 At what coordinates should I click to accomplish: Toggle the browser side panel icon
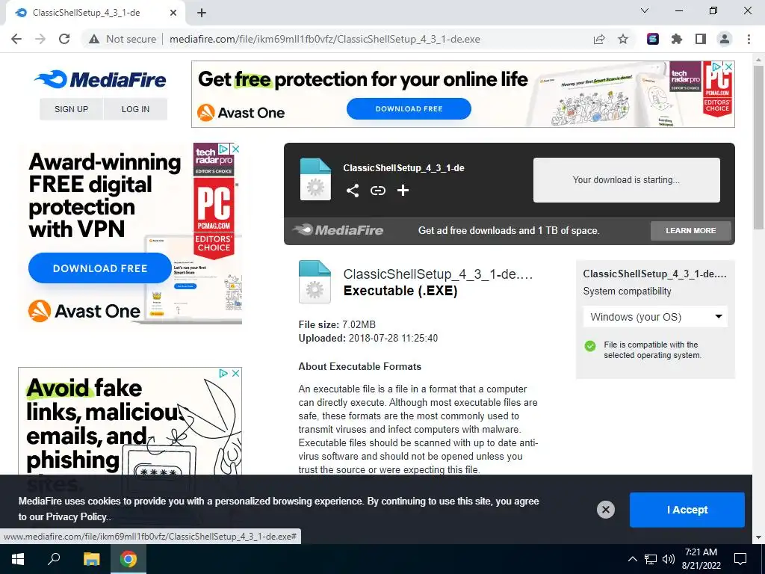(x=701, y=39)
